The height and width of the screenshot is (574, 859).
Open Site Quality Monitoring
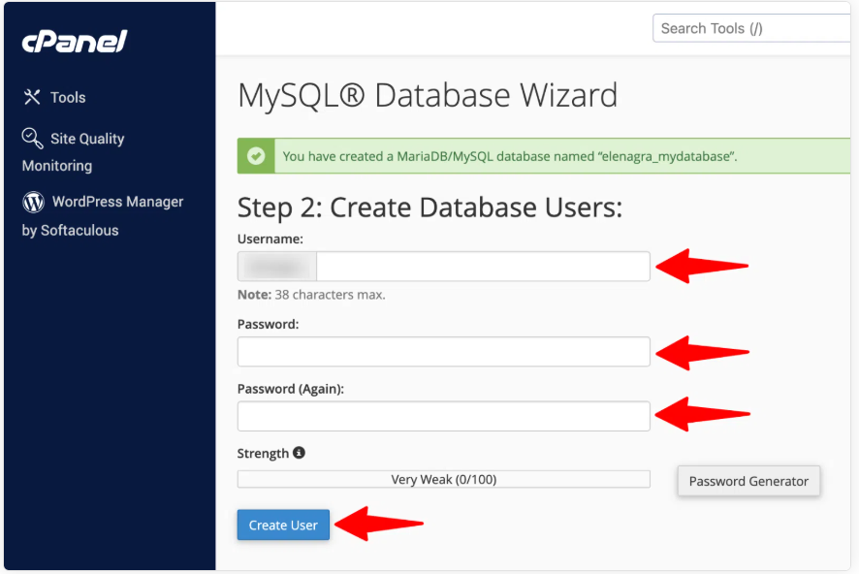pyautogui.click(x=74, y=151)
